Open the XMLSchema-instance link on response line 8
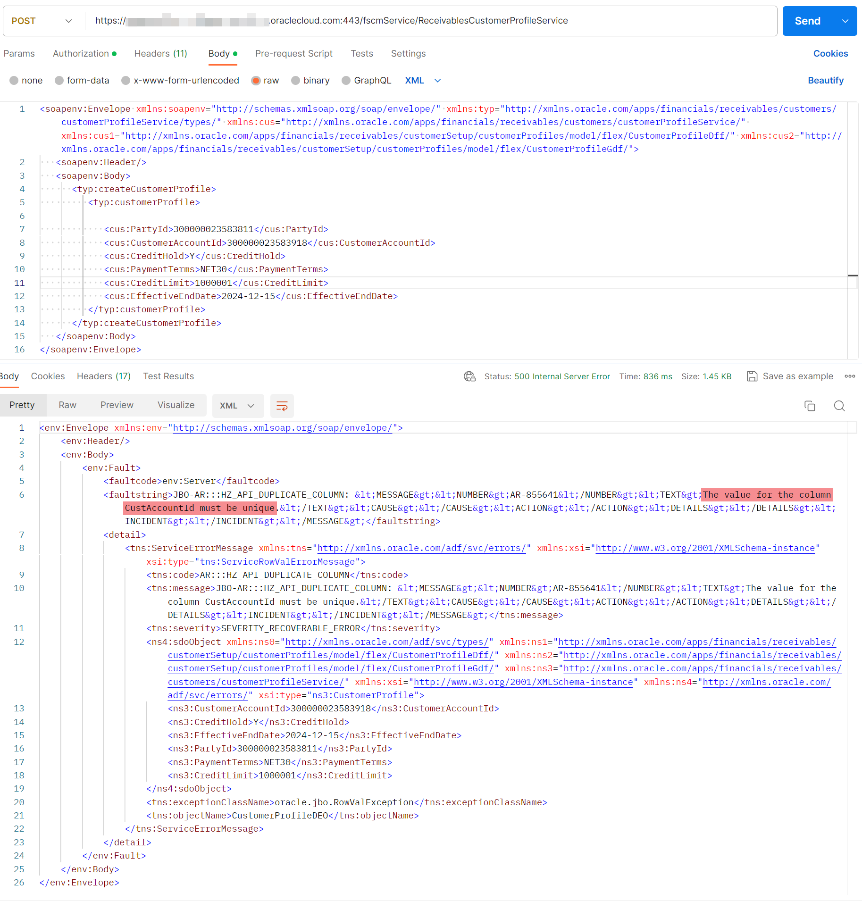This screenshot has height=901, width=862. [x=705, y=548]
